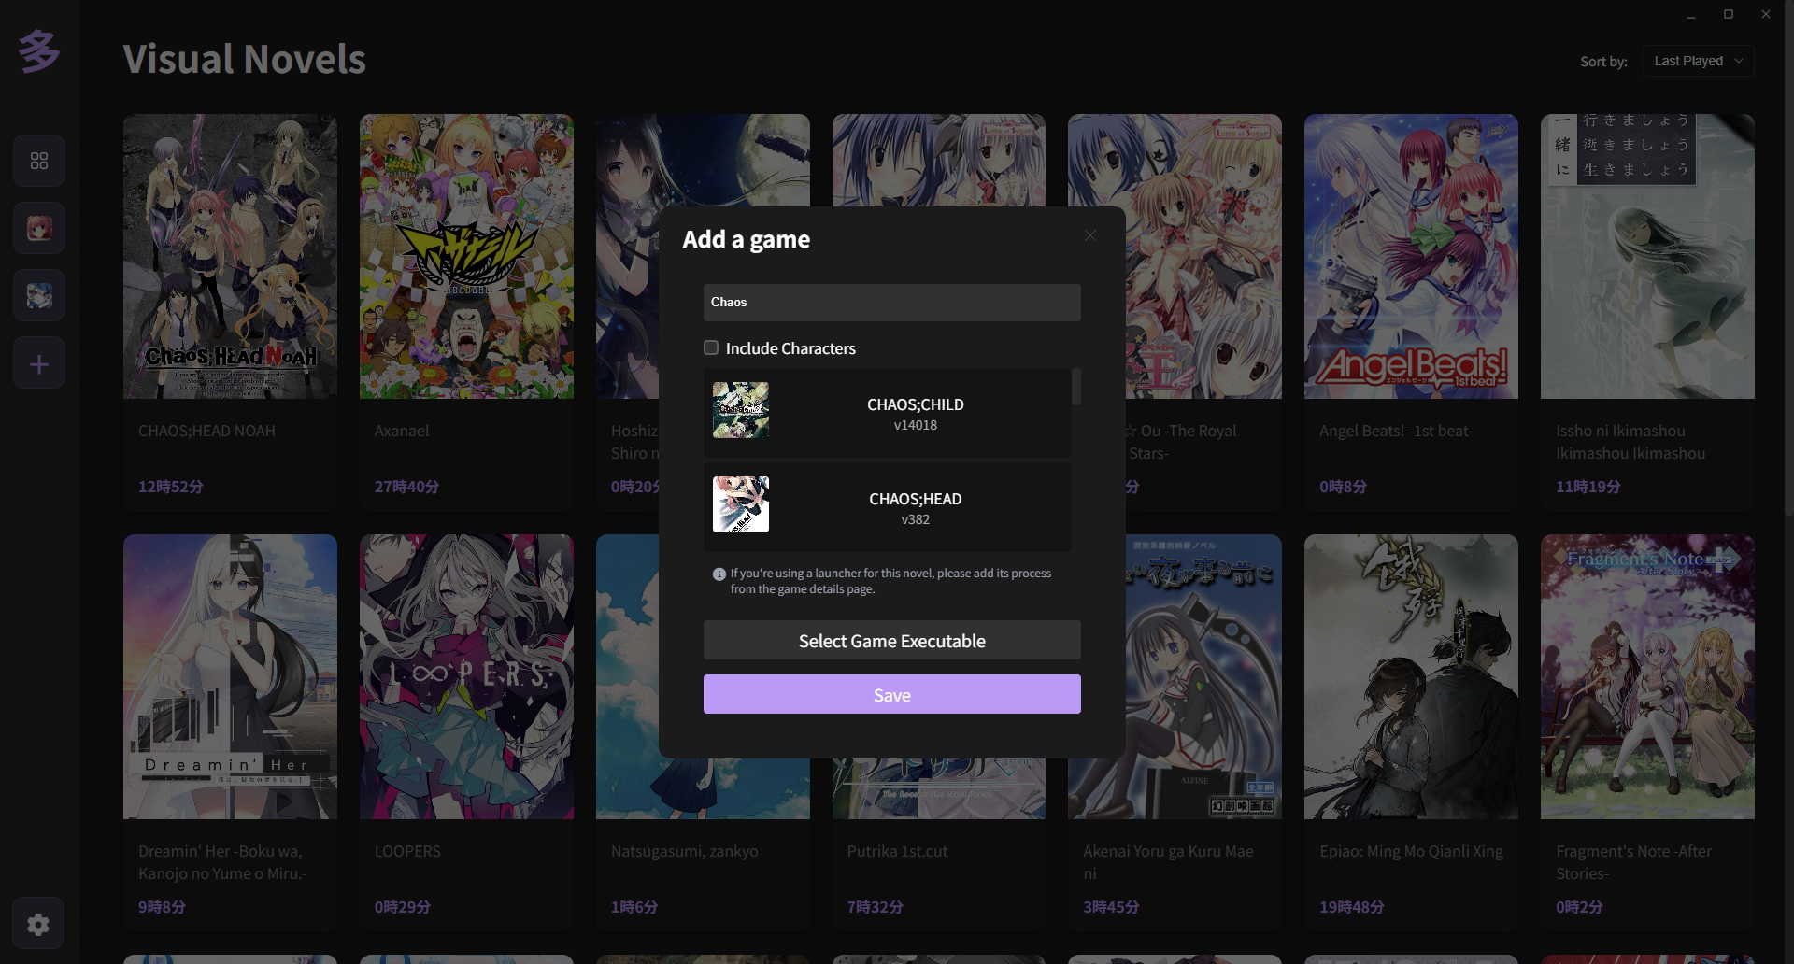Click the 27時40分 playtime label
Image resolution: width=1794 pixels, height=964 pixels.
[x=406, y=487]
